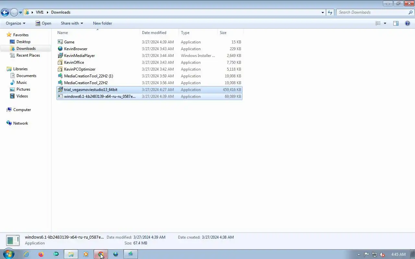Screen dimensions: 415x259
Task: Sort by the Size column header
Action: click(231, 33)
